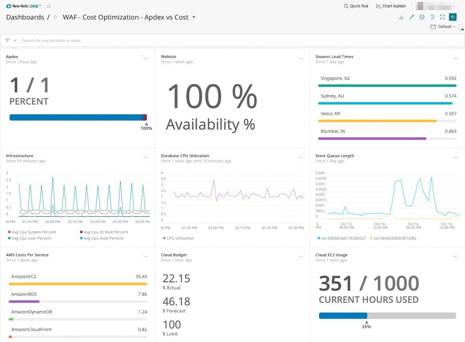This screenshot has width=465, height=342.
Task: Open the Website widget options menu
Action: click(301, 58)
